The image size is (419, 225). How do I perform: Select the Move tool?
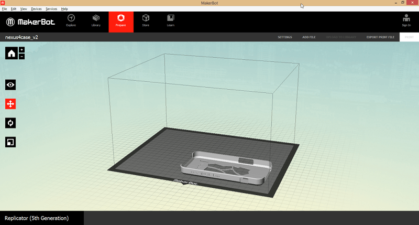(x=10, y=104)
